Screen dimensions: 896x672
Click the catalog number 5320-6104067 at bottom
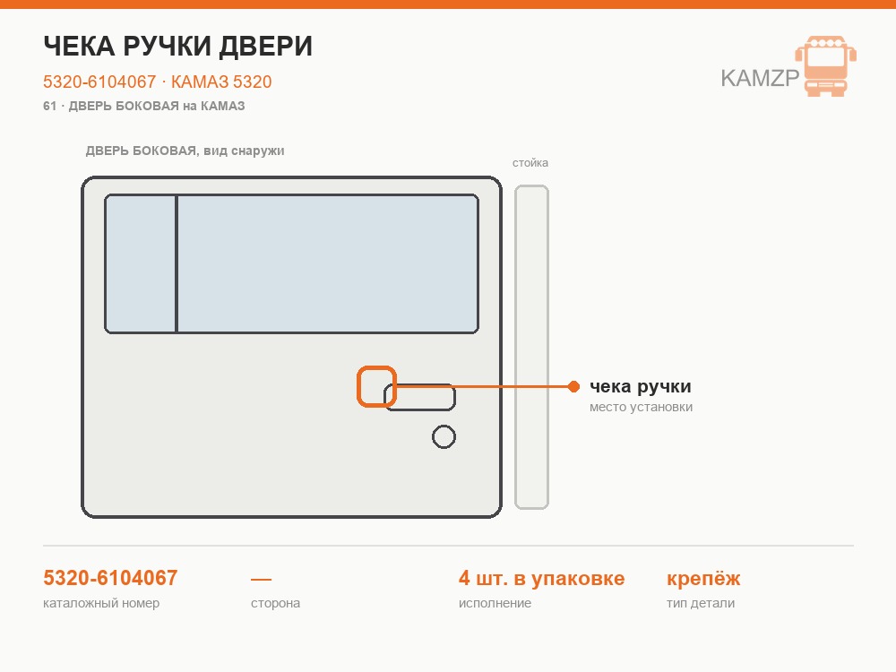[110, 578]
